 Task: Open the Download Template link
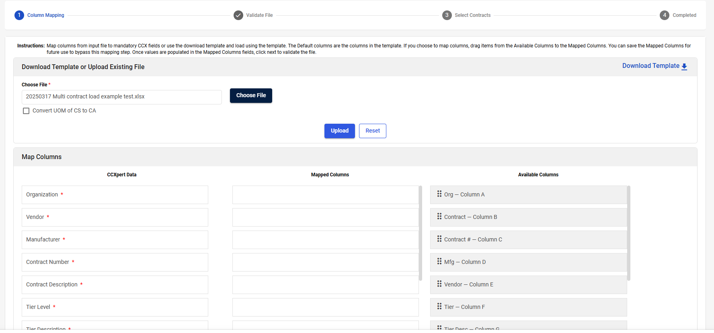click(x=650, y=66)
